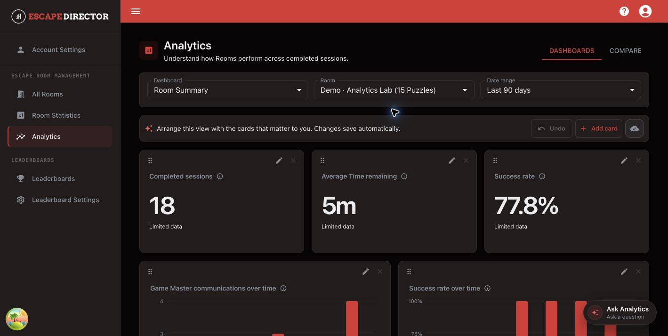Click the 'Escape Room Management' section label

[51, 75]
